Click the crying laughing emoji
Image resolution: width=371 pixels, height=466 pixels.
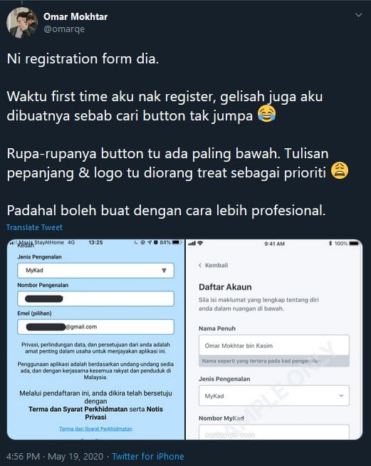click(266, 114)
